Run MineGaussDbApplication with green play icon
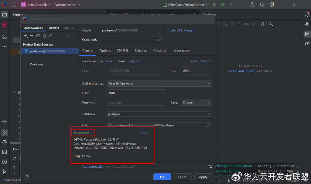The height and width of the screenshot is (184, 311). 214,5
